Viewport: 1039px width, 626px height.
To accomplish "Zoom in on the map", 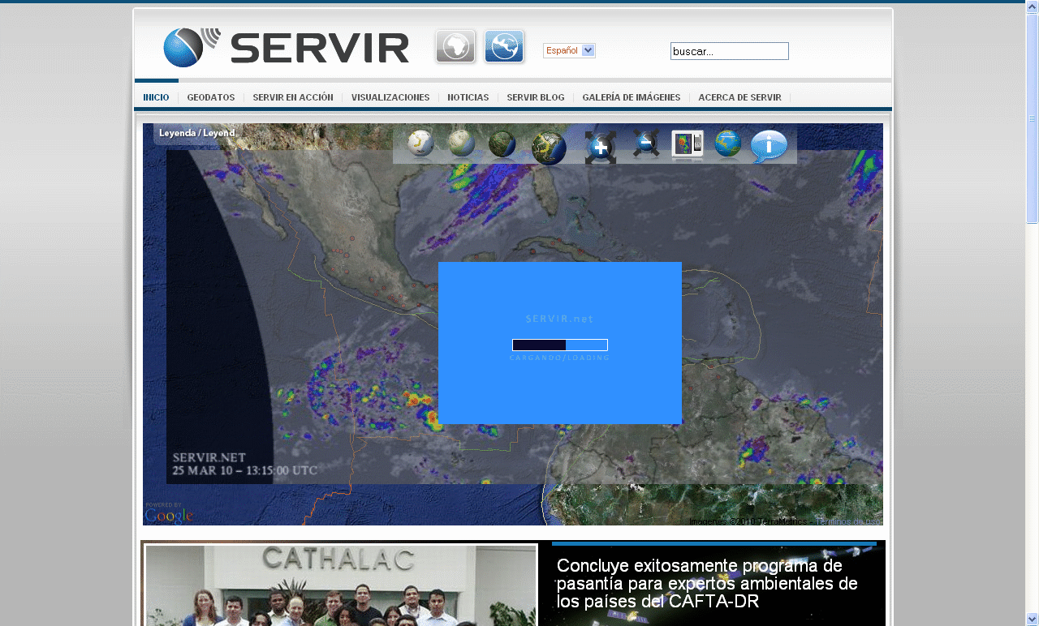I will point(601,147).
